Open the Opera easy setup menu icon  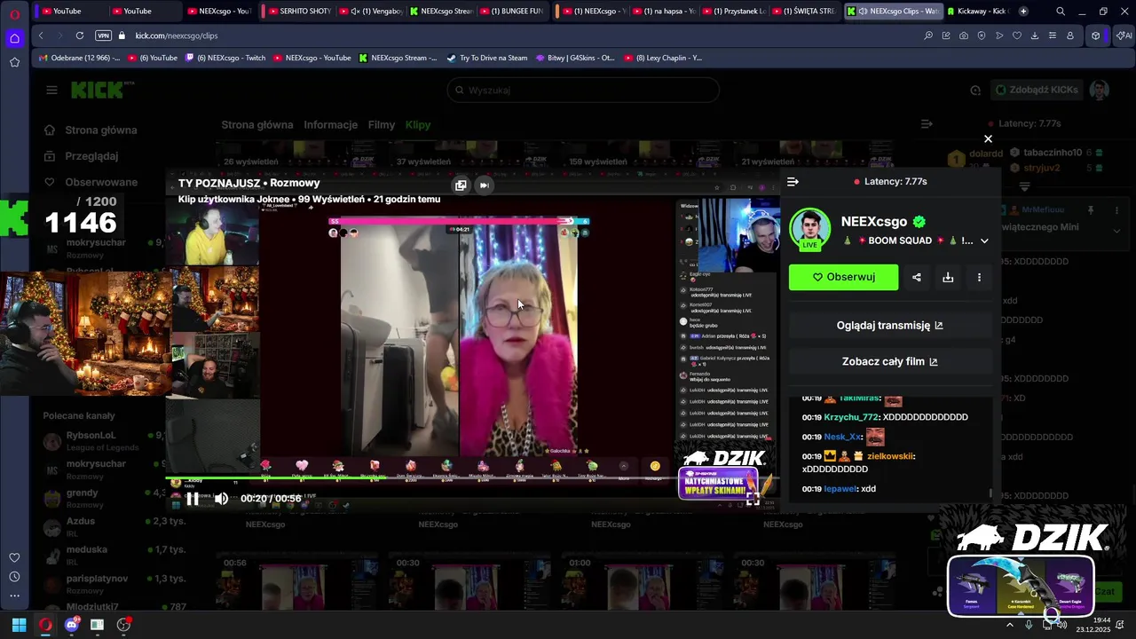pyautogui.click(x=1053, y=35)
